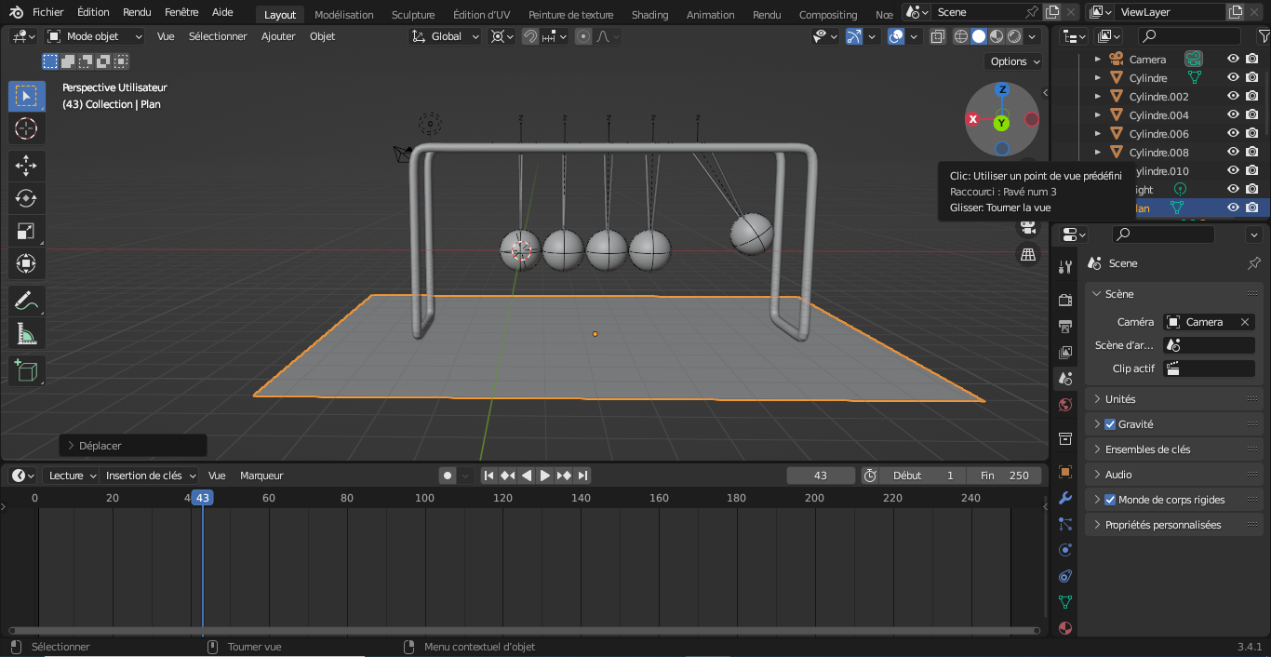Open the Physics properties tab icon
This screenshot has height=657, width=1271.
click(1065, 550)
